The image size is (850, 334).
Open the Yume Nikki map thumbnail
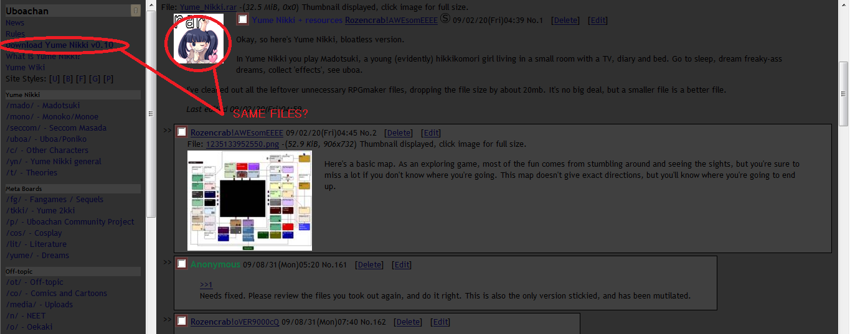(250, 200)
